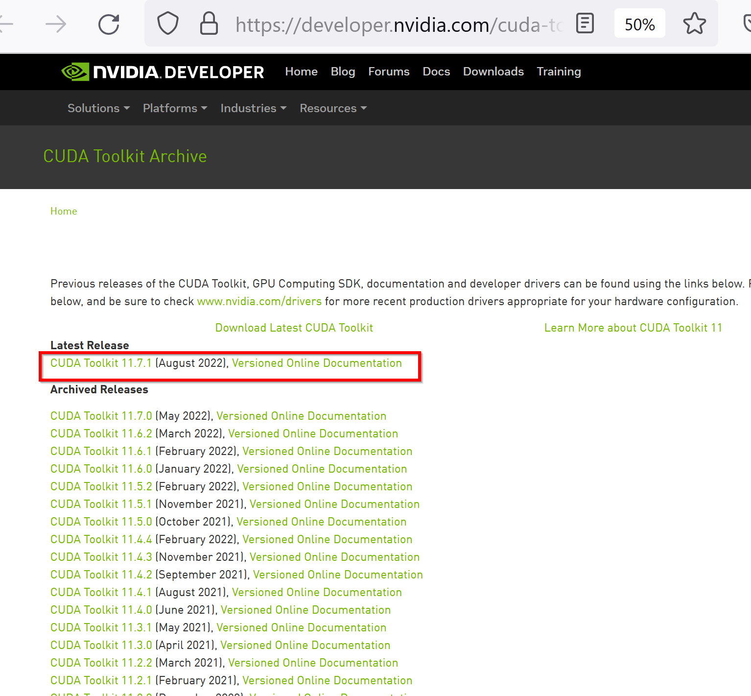Open documentation link for CUDA Toolkit 11.3.0
Screen dimensions: 751x696
coord(305,645)
